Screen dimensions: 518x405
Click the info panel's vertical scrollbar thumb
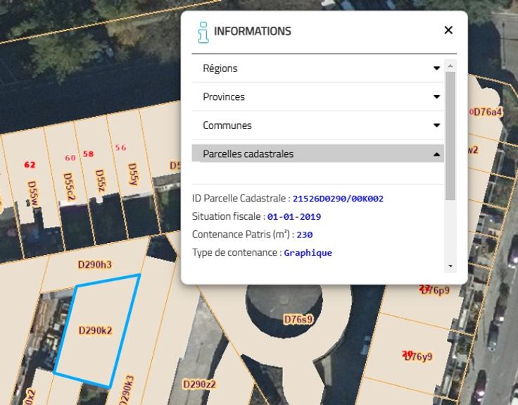[x=450, y=134]
